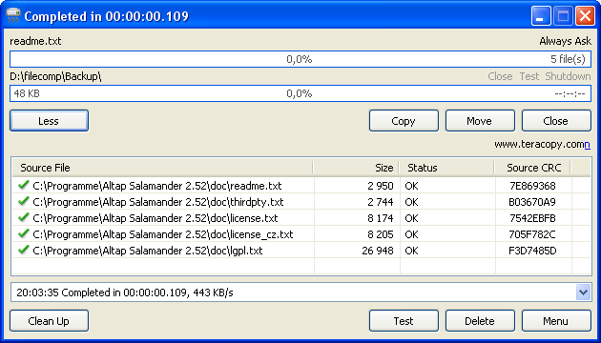This screenshot has width=601, height=343.
Task: Click the Move button
Action: 480,121
